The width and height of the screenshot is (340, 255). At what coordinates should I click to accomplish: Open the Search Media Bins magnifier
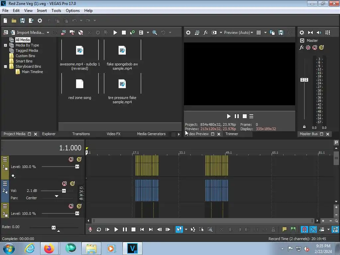[155, 33]
